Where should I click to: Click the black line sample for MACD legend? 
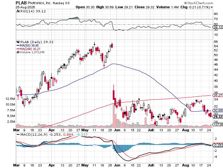pos(18,135)
